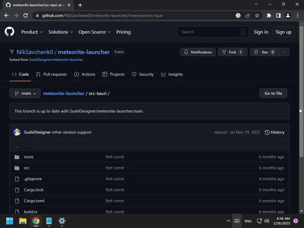
Task: Open Chrome three-dot menu
Action: coord(297,15)
